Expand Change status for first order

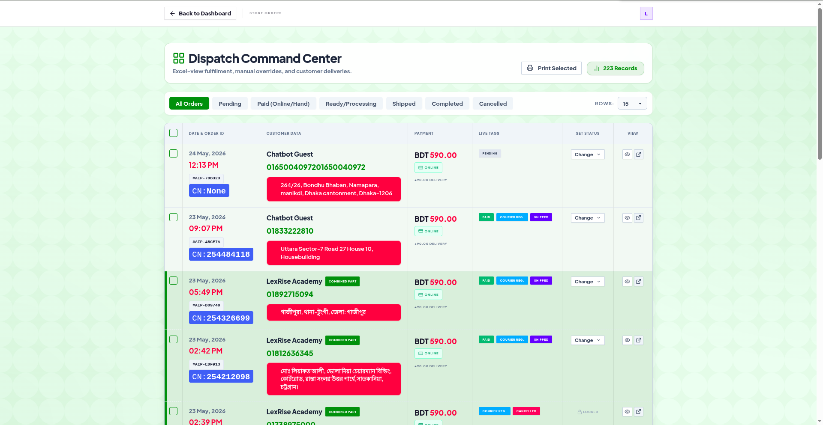tap(588, 155)
